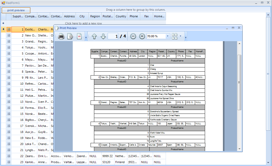This screenshot has width=272, height=166.
Task: Go to next page with down arrow icon
Action: coord(102,36)
